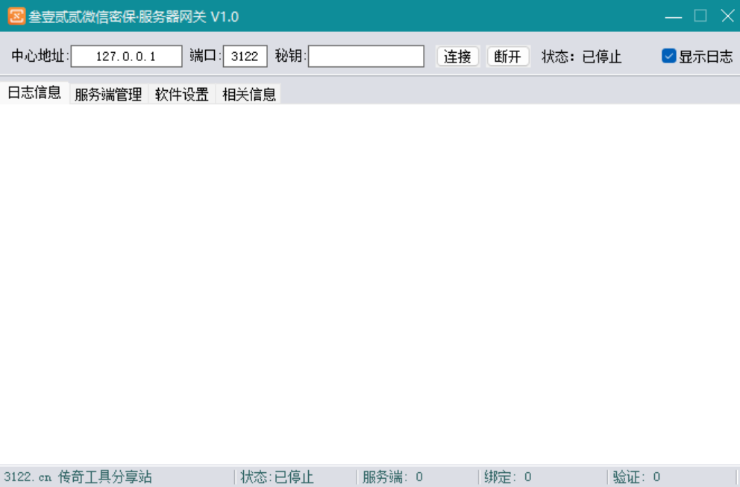The height and width of the screenshot is (487, 740).
Task: Click the 中心地址 input field
Action: pos(127,57)
